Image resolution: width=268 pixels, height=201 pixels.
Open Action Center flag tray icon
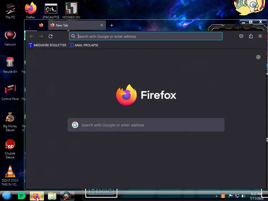[x=231, y=196]
